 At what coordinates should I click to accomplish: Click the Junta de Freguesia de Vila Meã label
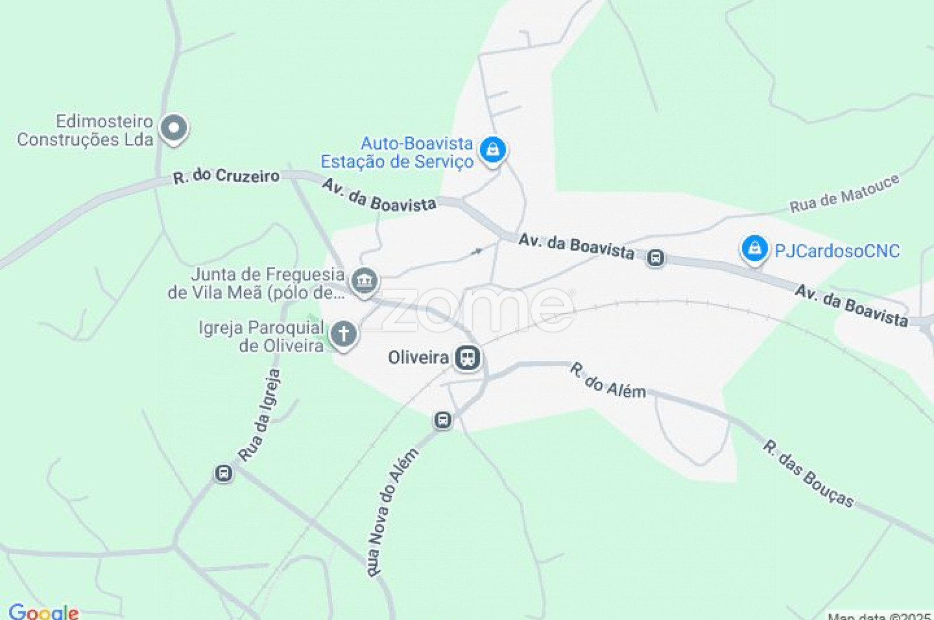click(x=256, y=283)
